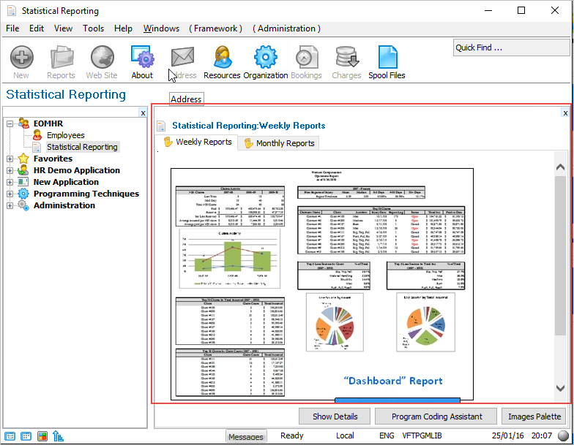
Task: Expand the Administration tree node
Action: (10, 205)
